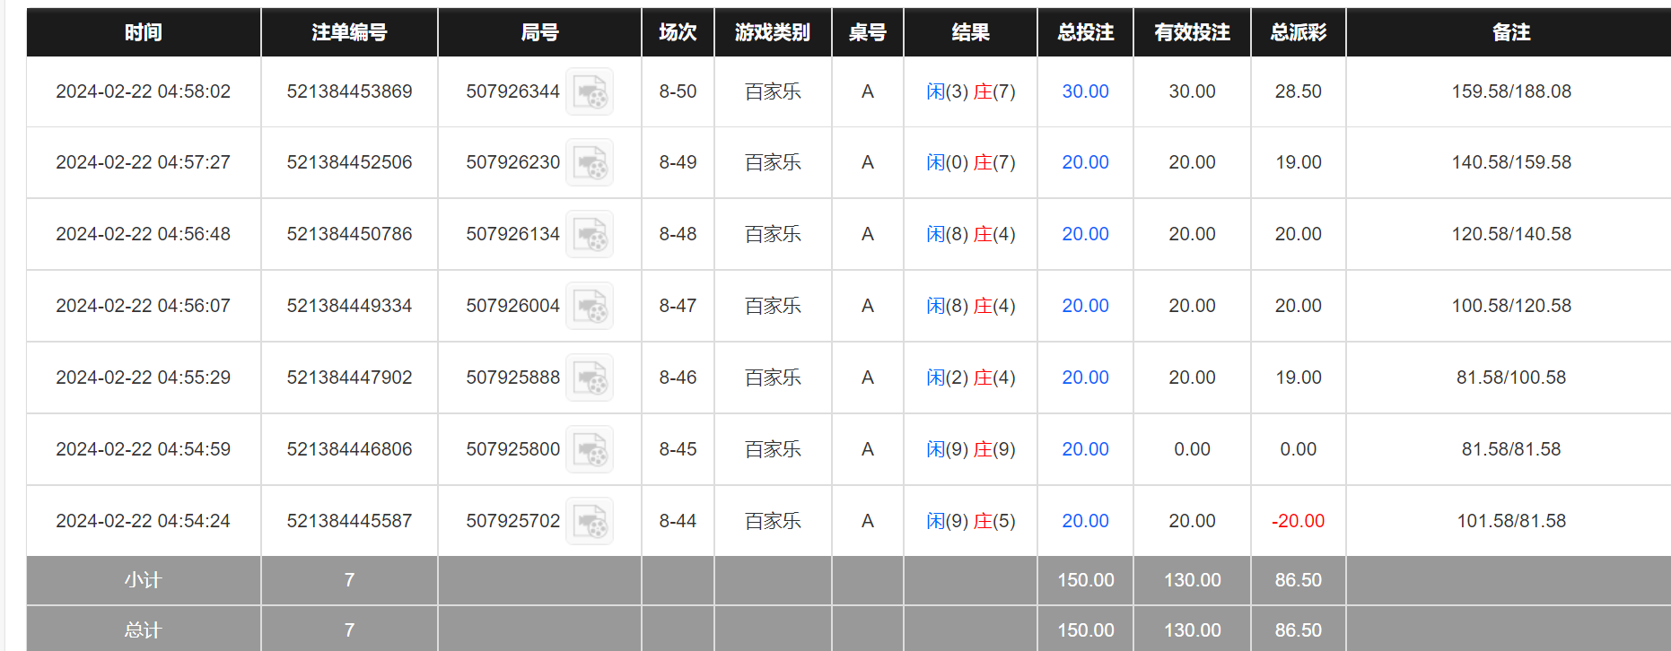Click timestamp 2024-02-22 04:58:02
1671x651 pixels.
point(144,91)
